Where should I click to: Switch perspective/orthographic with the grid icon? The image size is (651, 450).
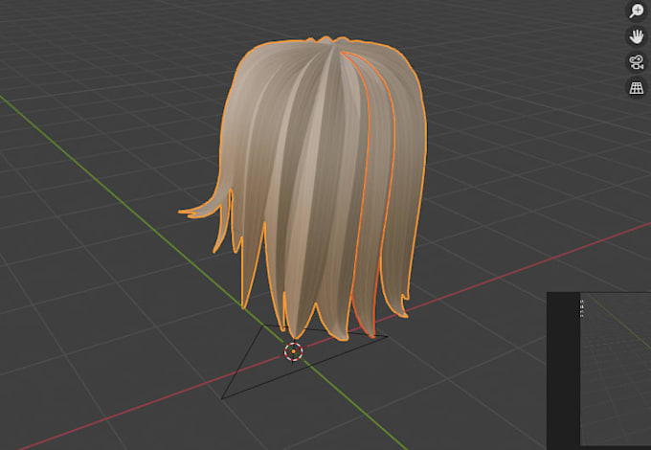636,87
